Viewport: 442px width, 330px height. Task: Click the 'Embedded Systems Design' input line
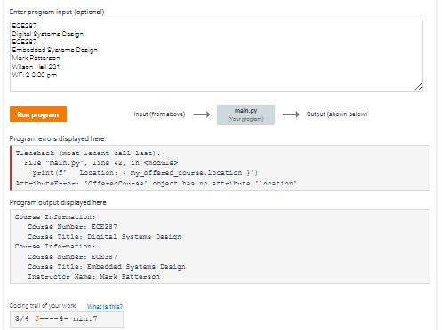pyautogui.click(x=55, y=50)
